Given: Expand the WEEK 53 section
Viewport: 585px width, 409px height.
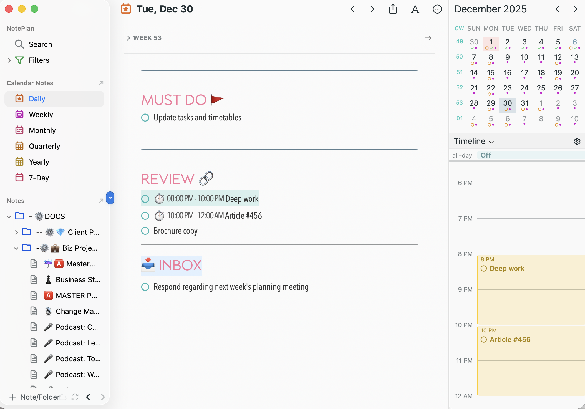Looking at the screenshot, I should click(x=128, y=38).
